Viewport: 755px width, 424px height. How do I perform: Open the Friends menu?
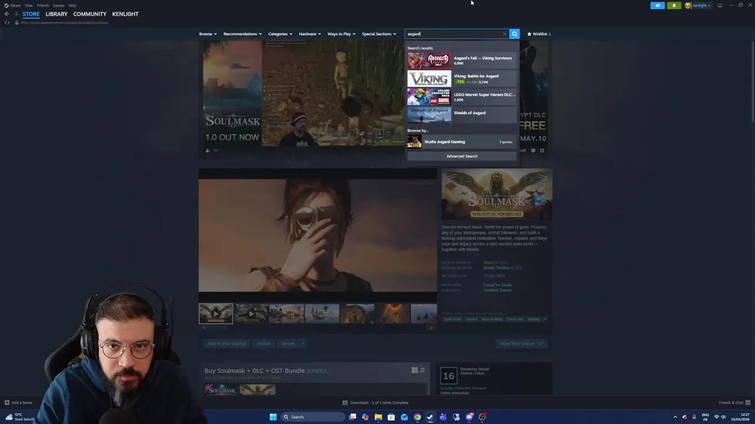coord(43,5)
